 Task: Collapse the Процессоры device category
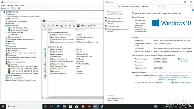pos(4,64)
